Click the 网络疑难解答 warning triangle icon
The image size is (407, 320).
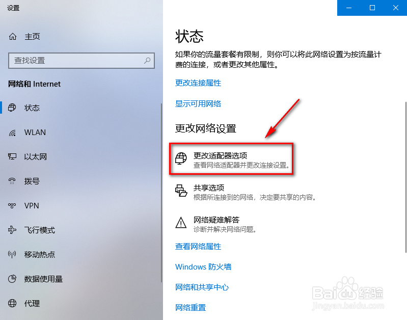click(181, 223)
